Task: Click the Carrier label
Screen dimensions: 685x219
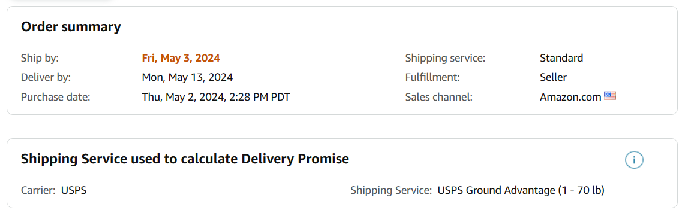Action: (x=38, y=190)
